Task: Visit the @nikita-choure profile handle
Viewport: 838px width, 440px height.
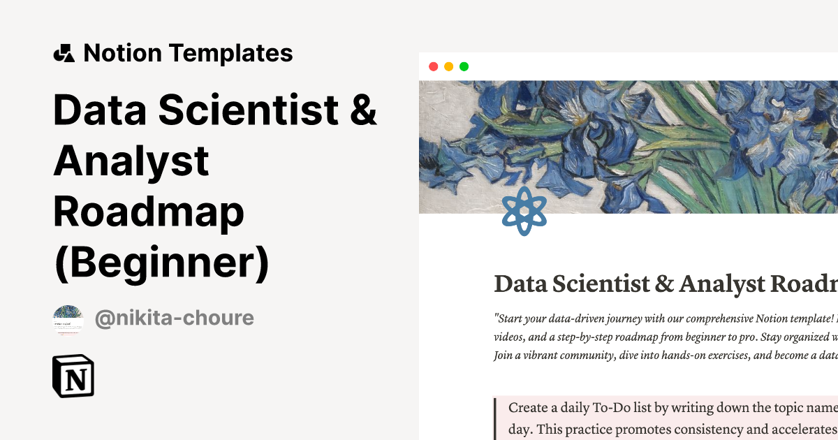Action: click(174, 318)
